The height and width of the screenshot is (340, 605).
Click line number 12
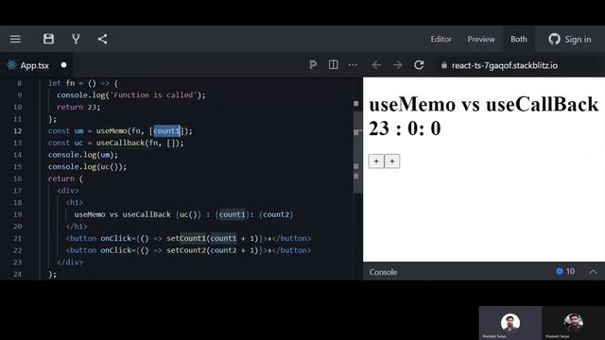(17, 131)
